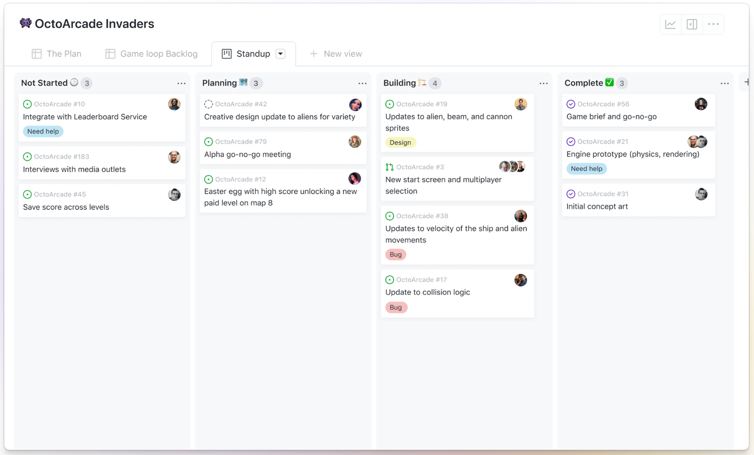Click open issue icon on OctoArcade #19
Screen dimensions: 754x455
[390, 104]
